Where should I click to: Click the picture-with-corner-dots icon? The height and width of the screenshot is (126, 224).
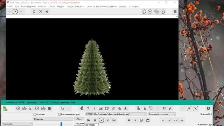(189, 108)
